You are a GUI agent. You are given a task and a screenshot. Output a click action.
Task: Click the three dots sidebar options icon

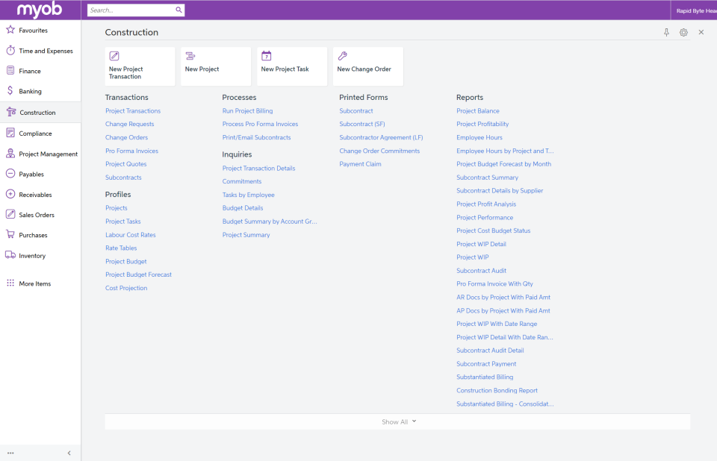coord(10,454)
